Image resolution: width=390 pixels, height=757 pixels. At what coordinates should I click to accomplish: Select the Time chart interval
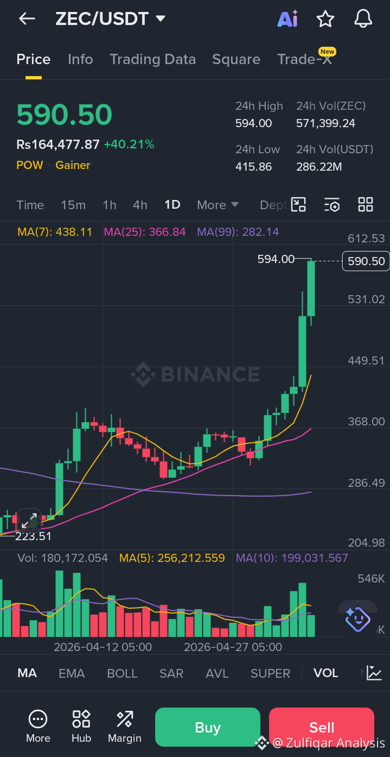[30, 205]
